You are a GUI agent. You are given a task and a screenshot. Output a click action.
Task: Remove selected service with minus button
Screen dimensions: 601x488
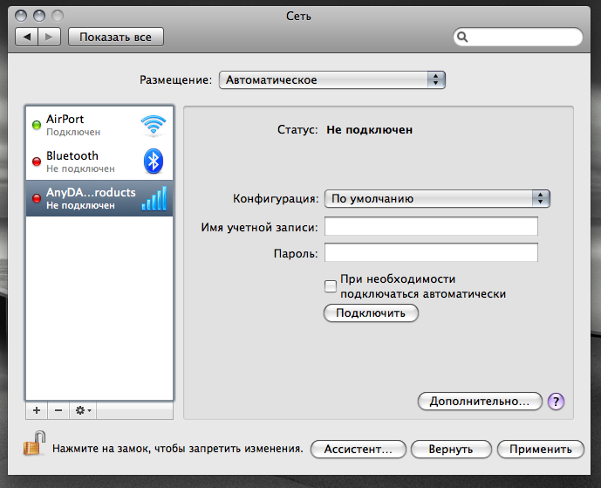pos(58,409)
